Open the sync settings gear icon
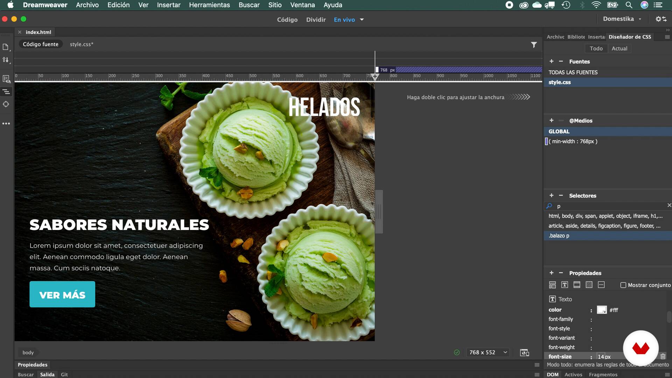Viewport: 672px width, 378px height. [x=661, y=19]
